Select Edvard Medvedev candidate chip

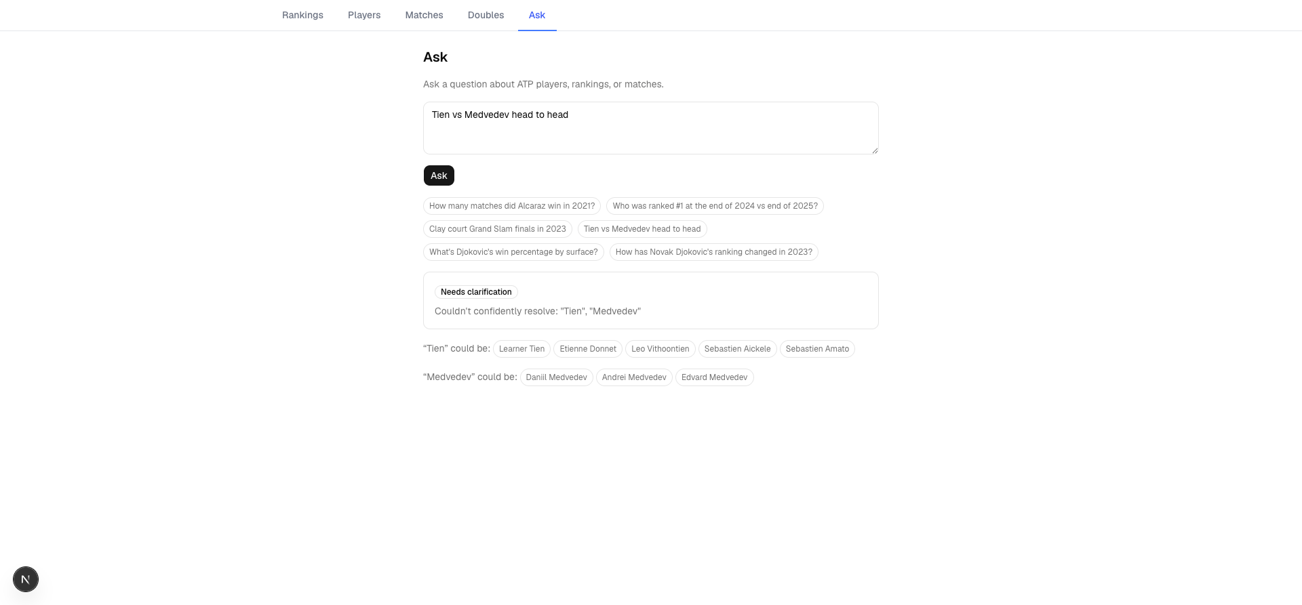pos(714,377)
